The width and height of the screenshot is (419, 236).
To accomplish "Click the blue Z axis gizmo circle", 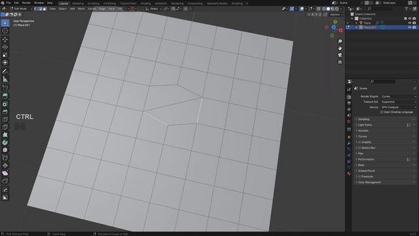I will (333, 28).
